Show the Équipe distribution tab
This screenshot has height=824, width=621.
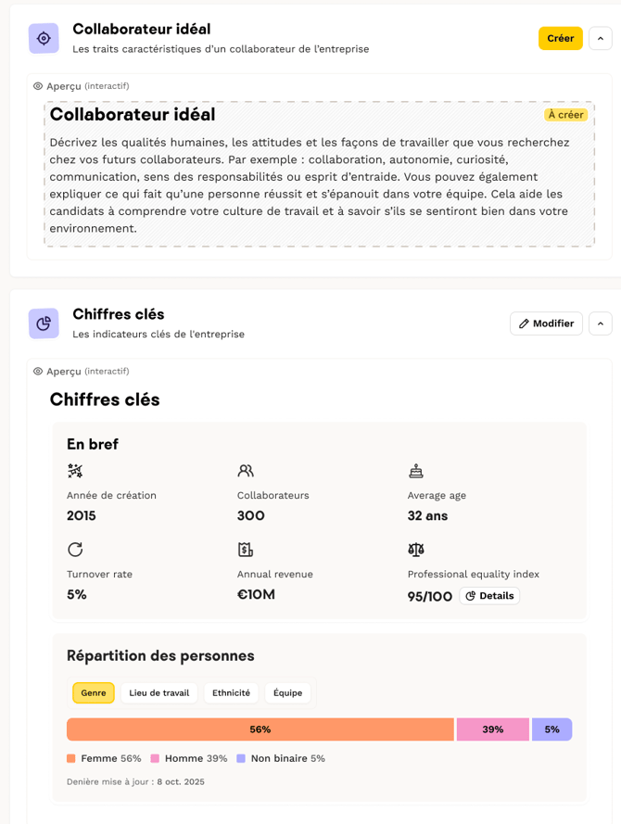coord(288,692)
